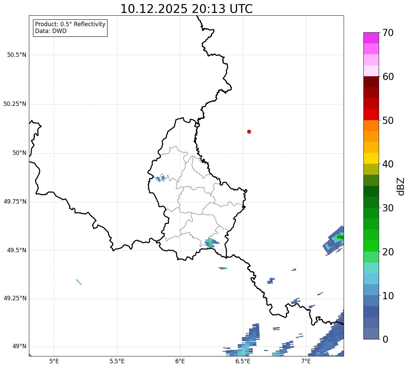The height and width of the screenshot is (368, 409).
Task: Click the 6°E longitude label
Action: (180, 361)
